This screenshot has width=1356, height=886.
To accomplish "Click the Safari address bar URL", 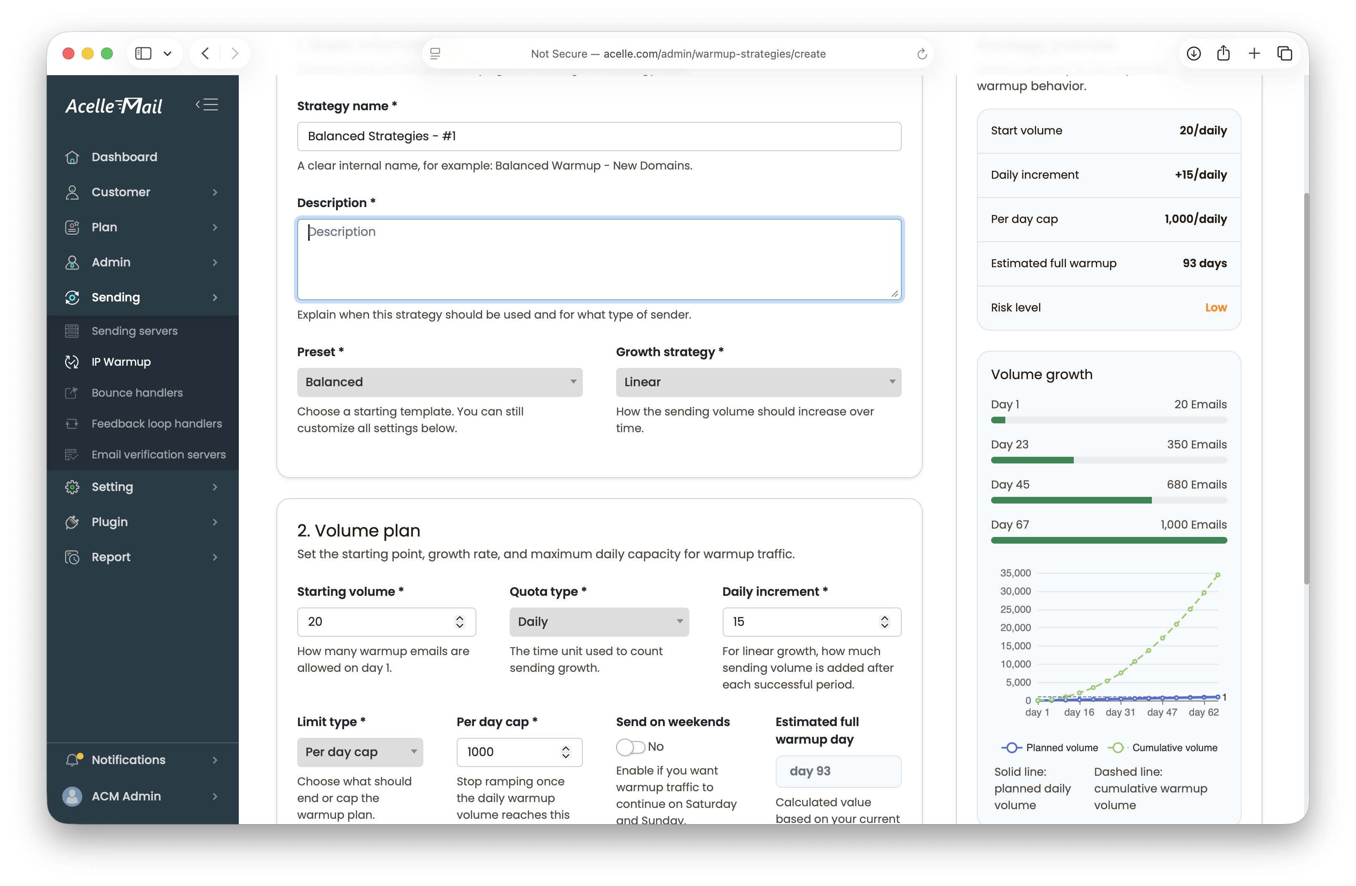I will point(678,53).
